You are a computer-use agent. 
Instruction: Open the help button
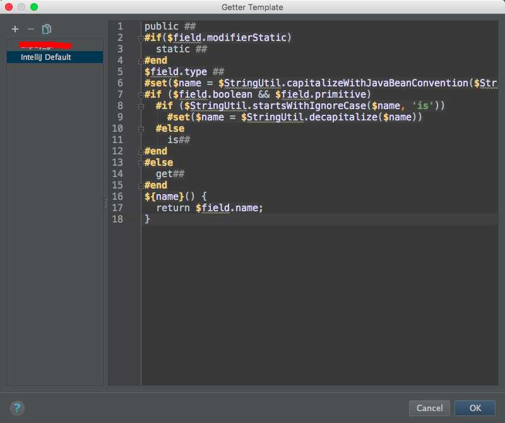(x=17, y=408)
